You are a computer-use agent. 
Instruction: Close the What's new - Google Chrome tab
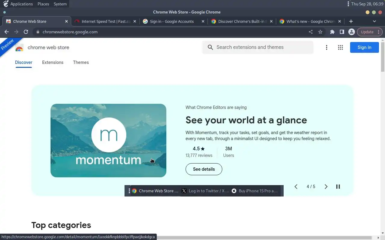click(340, 21)
